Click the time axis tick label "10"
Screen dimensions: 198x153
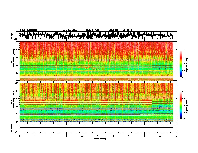pyautogui.click(x=176, y=136)
